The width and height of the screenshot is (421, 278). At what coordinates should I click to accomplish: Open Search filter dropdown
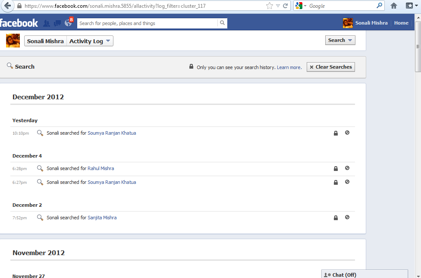coord(340,40)
